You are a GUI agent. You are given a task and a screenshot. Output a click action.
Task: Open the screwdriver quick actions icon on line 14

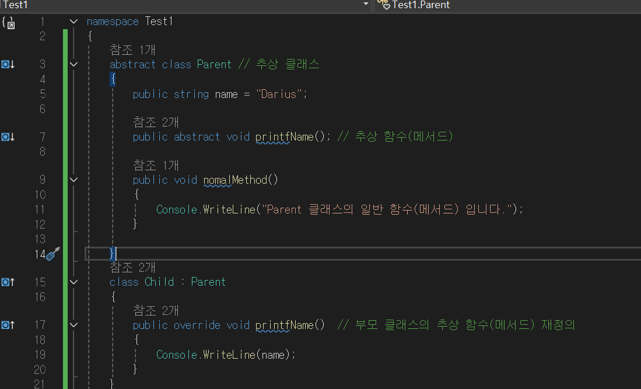click(x=53, y=254)
